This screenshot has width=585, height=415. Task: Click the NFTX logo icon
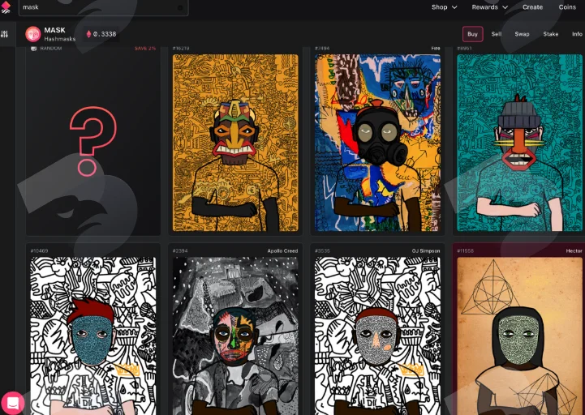tap(6, 7)
